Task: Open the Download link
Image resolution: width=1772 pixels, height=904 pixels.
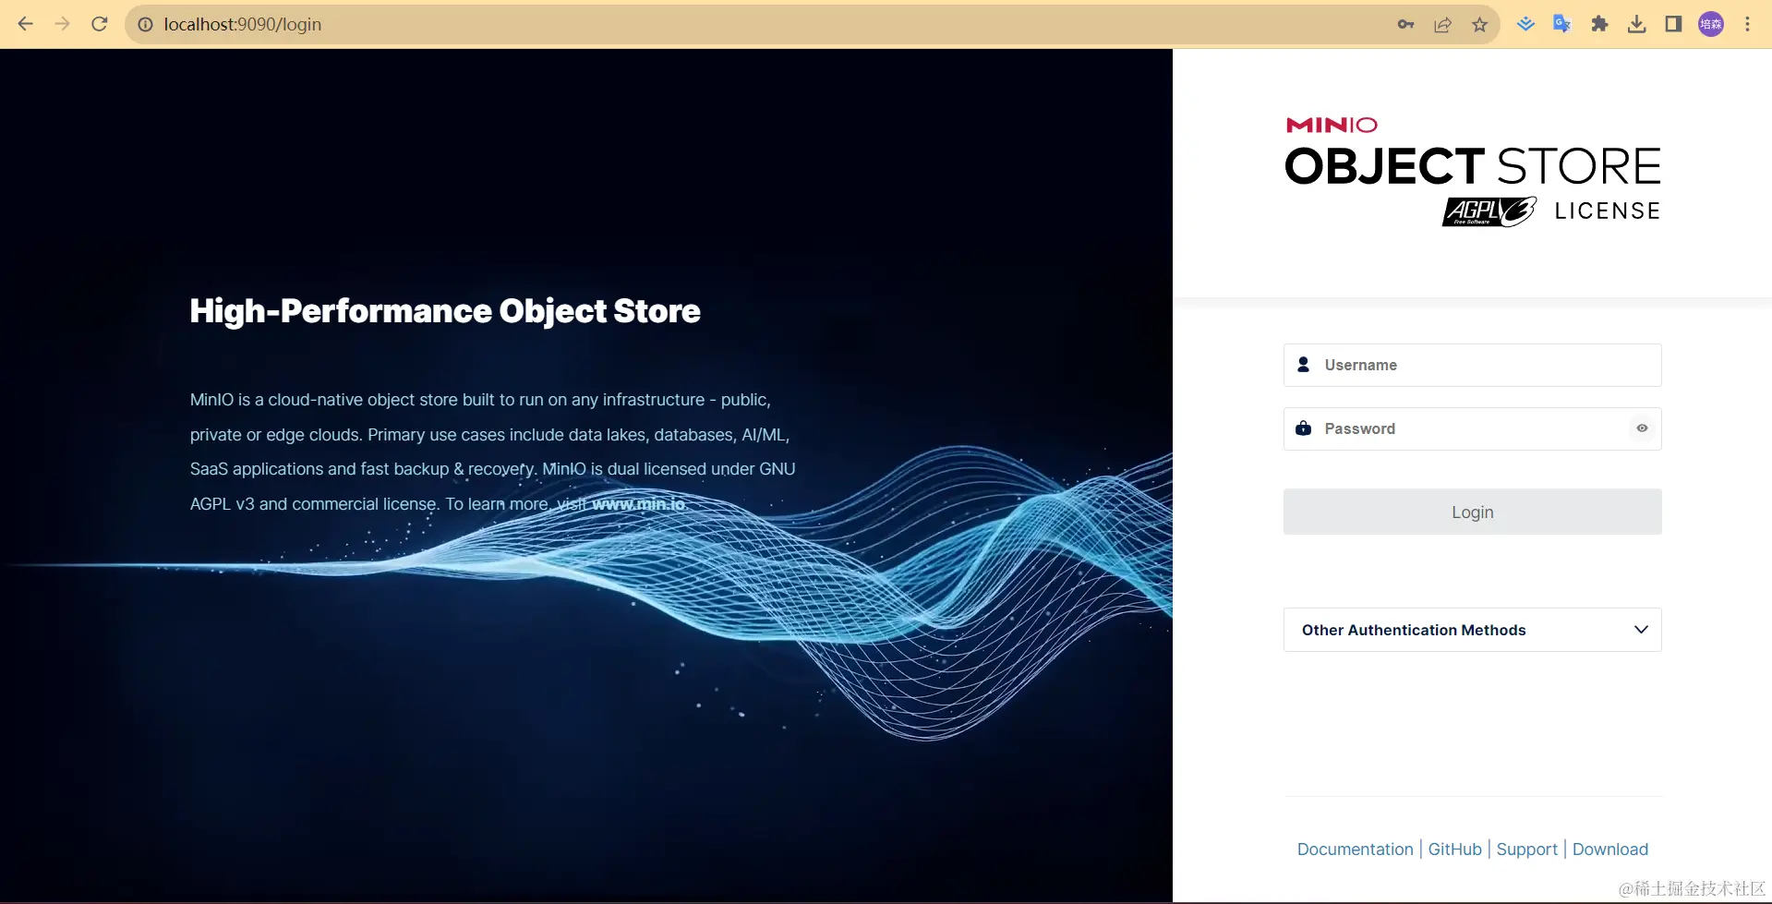Action: tap(1609, 850)
